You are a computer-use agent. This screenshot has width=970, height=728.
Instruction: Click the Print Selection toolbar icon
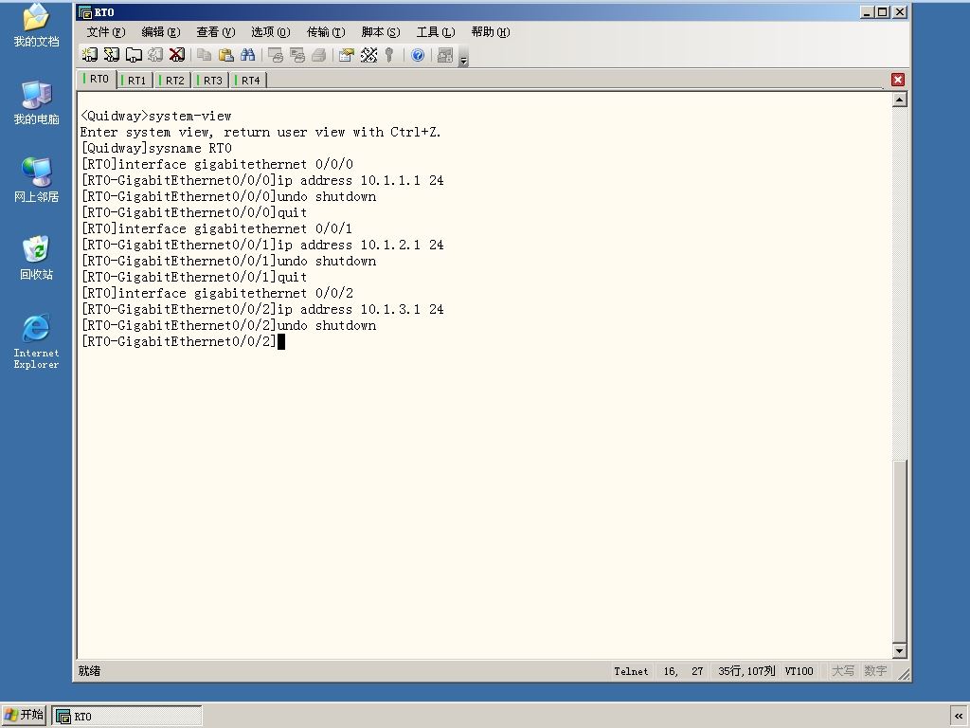click(296, 55)
